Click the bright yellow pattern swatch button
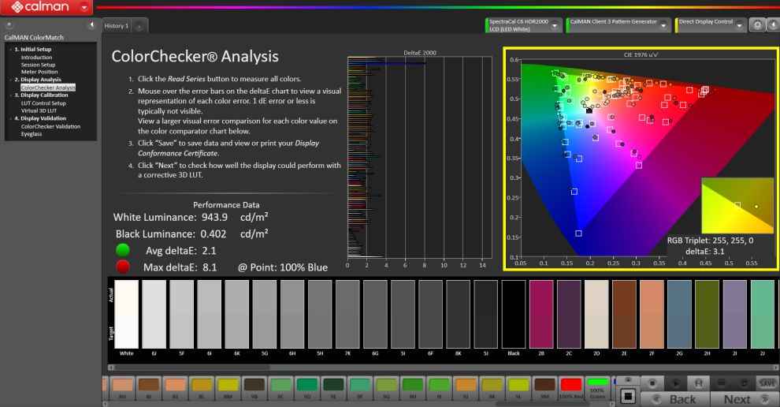 click(228, 388)
